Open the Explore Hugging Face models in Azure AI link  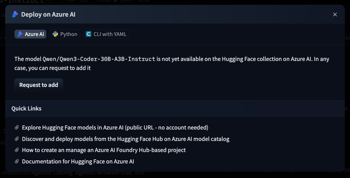click(x=115, y=127)
